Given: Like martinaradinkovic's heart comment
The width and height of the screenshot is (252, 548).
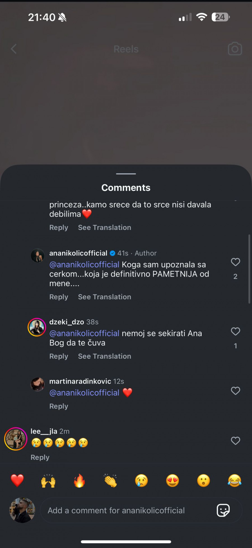Looking at the screenshot, I should tap(235, 391).
